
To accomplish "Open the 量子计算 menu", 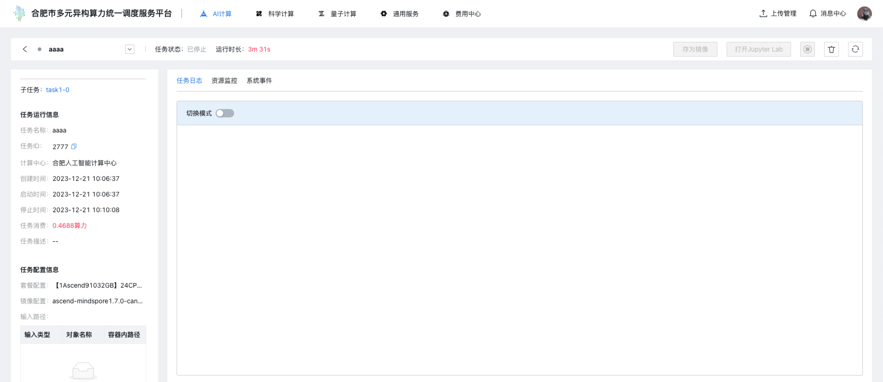I will pos(338,14).
